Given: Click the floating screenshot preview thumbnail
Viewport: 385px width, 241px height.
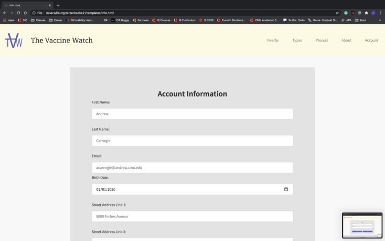Looking at the screenshot, I should [x=362, y=226].
